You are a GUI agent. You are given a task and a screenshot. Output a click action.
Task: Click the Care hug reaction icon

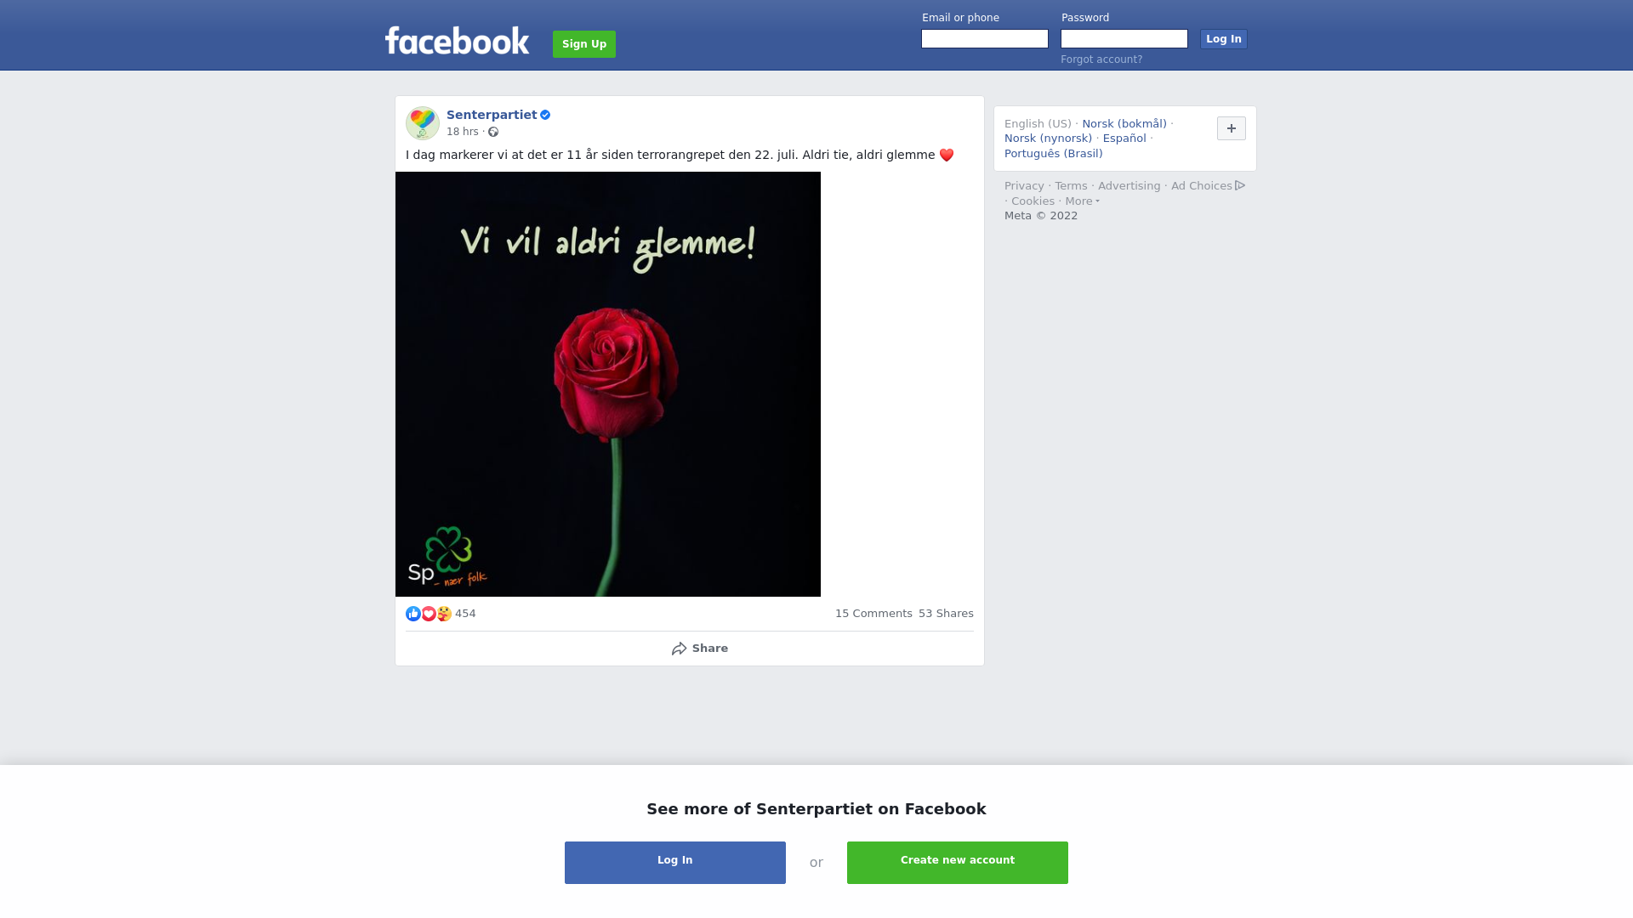[x=444, y=614]
